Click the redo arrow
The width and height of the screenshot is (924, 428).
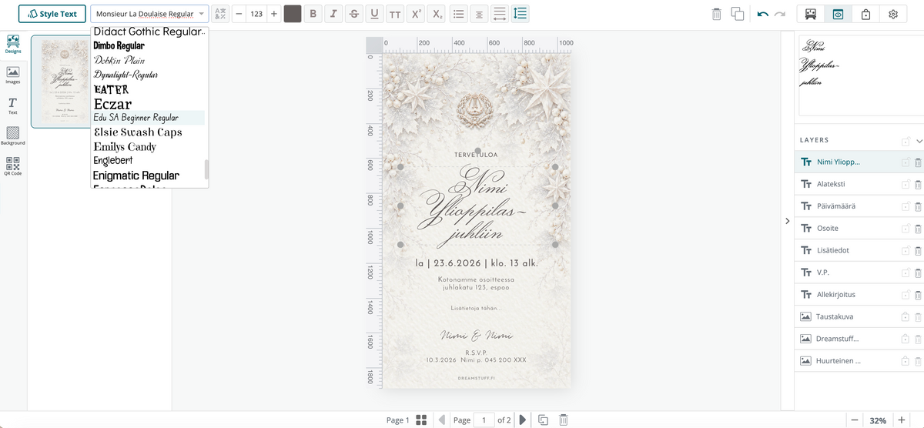pyautogui.click(x=780, y=14)
